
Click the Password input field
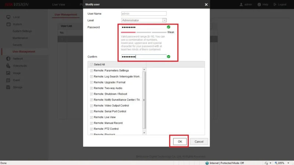point(144,27)
